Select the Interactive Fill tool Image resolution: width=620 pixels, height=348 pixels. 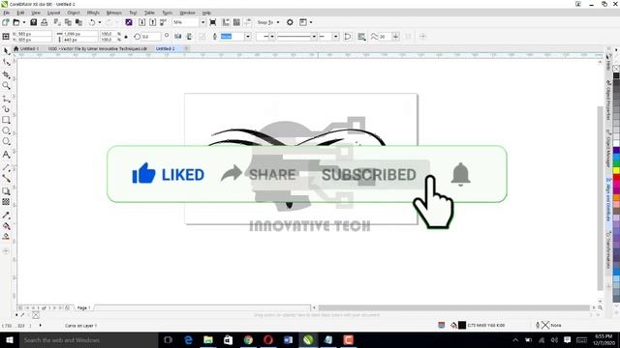(x=6, y=226)
